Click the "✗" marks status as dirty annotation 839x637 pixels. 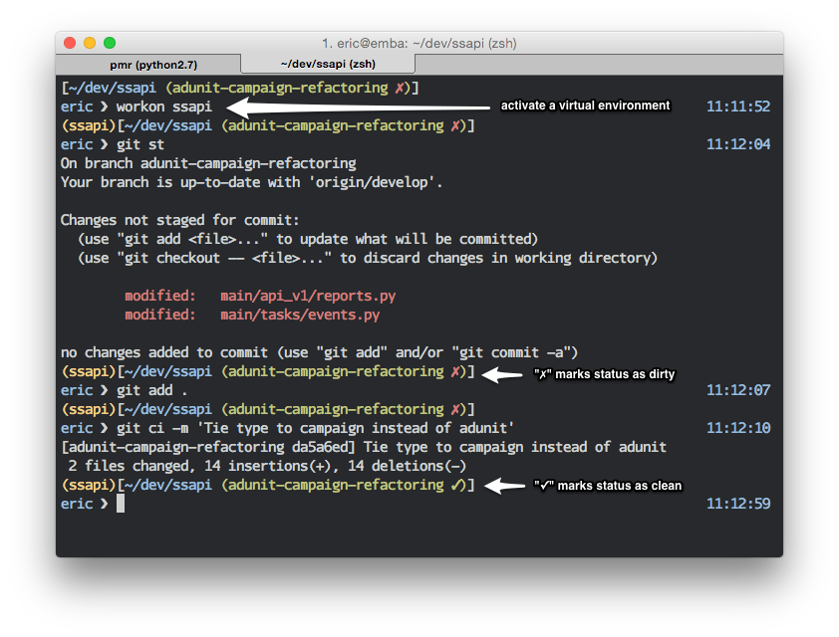coord(603,374)
